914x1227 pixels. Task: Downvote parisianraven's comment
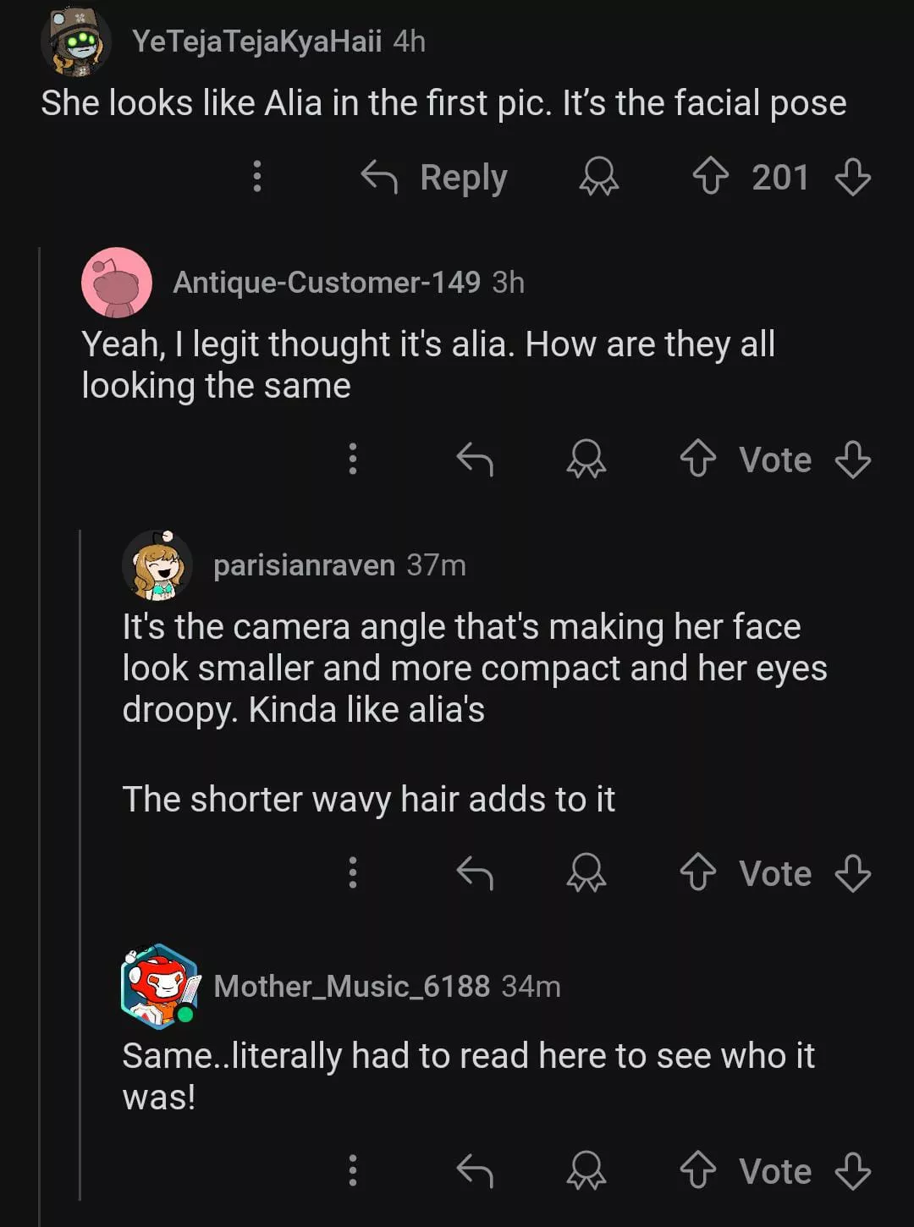(852, 872)
